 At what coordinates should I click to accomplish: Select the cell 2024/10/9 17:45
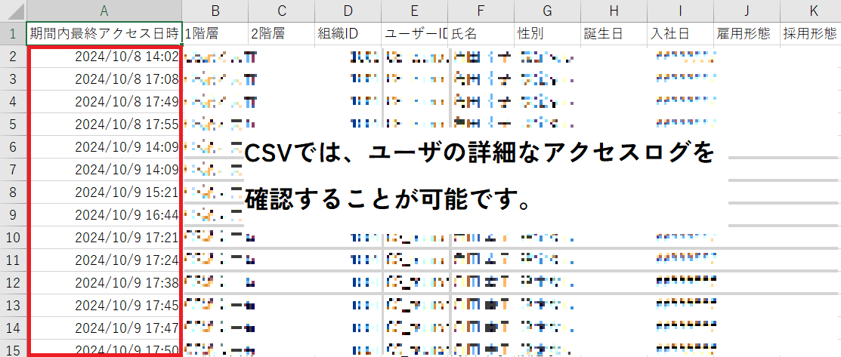104,305
